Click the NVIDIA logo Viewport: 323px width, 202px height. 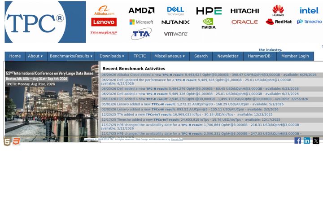tap(209, 23)
